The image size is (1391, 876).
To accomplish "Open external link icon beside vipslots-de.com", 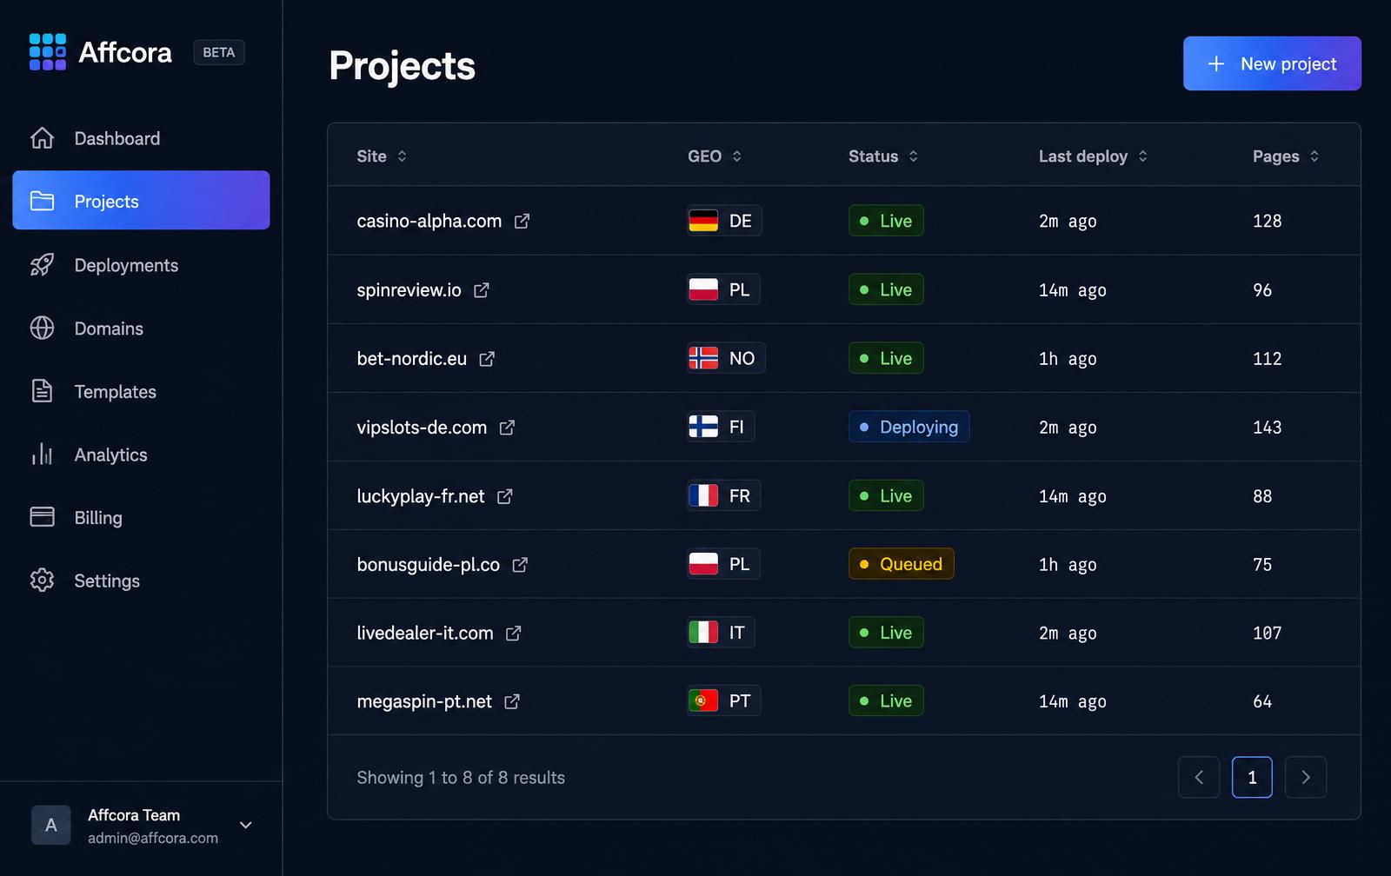I will click(507, 428).
